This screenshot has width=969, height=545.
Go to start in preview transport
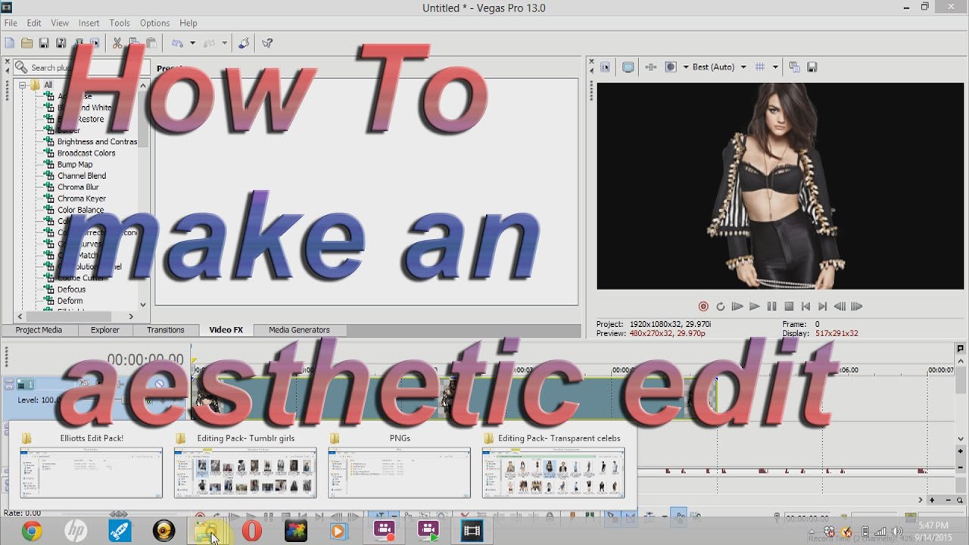coord(805,307)
